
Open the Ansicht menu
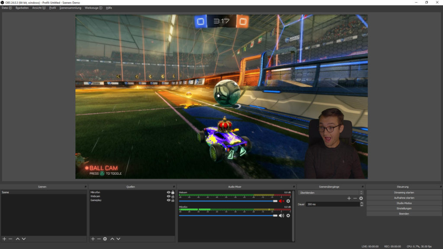(39, 8)
